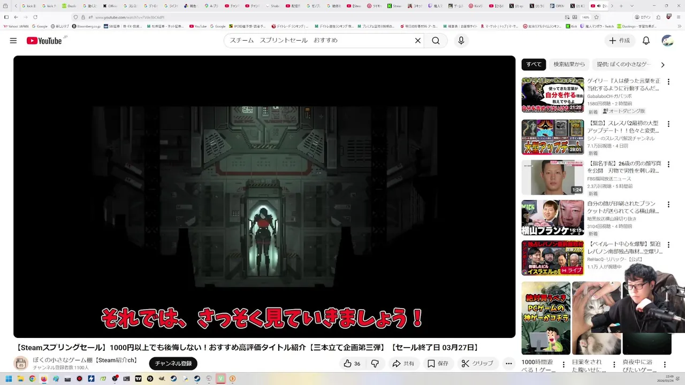
Task: Open options menu for スレスパ2 update video
Action: pos(668,124)
